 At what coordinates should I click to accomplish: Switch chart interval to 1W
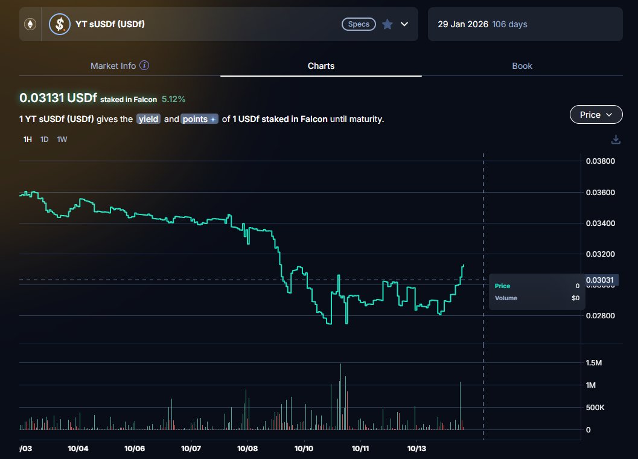pos(62,140)
